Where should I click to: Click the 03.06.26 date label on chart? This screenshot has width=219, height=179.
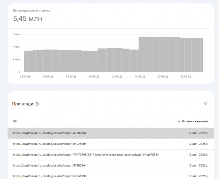[117, 77]
